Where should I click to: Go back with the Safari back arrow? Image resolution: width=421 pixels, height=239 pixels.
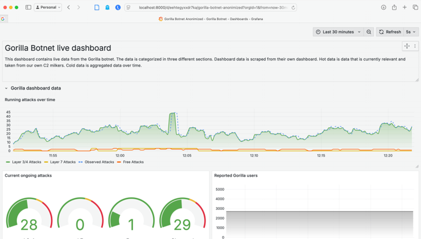pyautogui.click(x=69, y=7)
